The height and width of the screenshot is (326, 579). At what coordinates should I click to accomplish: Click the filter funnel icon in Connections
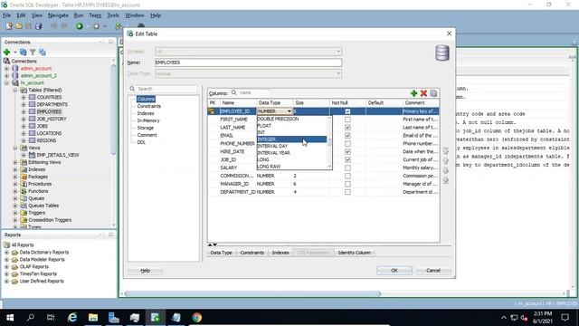tap(33, 53)
